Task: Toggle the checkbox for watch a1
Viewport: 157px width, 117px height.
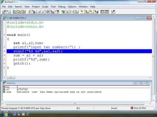Action: tap(4, 87)
